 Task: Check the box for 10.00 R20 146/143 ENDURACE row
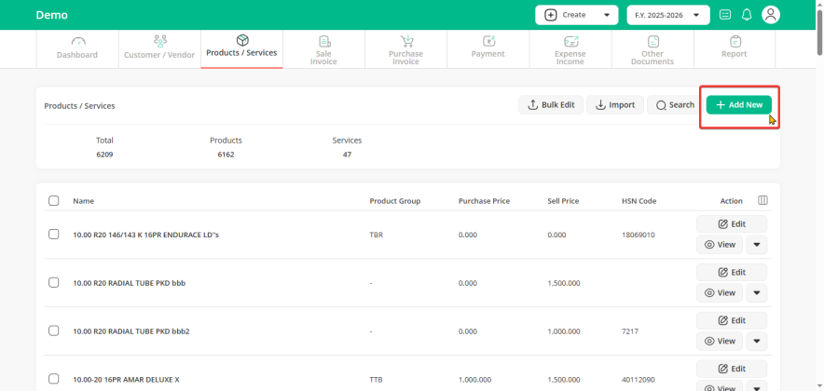[54, 235]
